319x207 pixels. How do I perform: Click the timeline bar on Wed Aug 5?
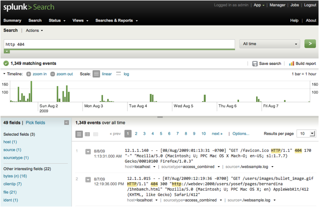[205, 98]
